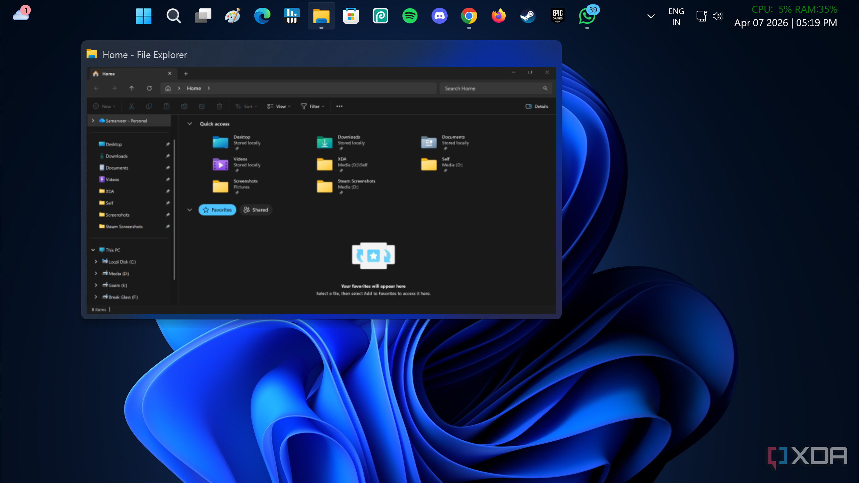859x483 pixels.
Task: Click the Up arrow in File Explorer
Action: [x=132, y=88]
